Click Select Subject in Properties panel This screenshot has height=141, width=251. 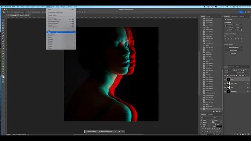coord(234,51)
